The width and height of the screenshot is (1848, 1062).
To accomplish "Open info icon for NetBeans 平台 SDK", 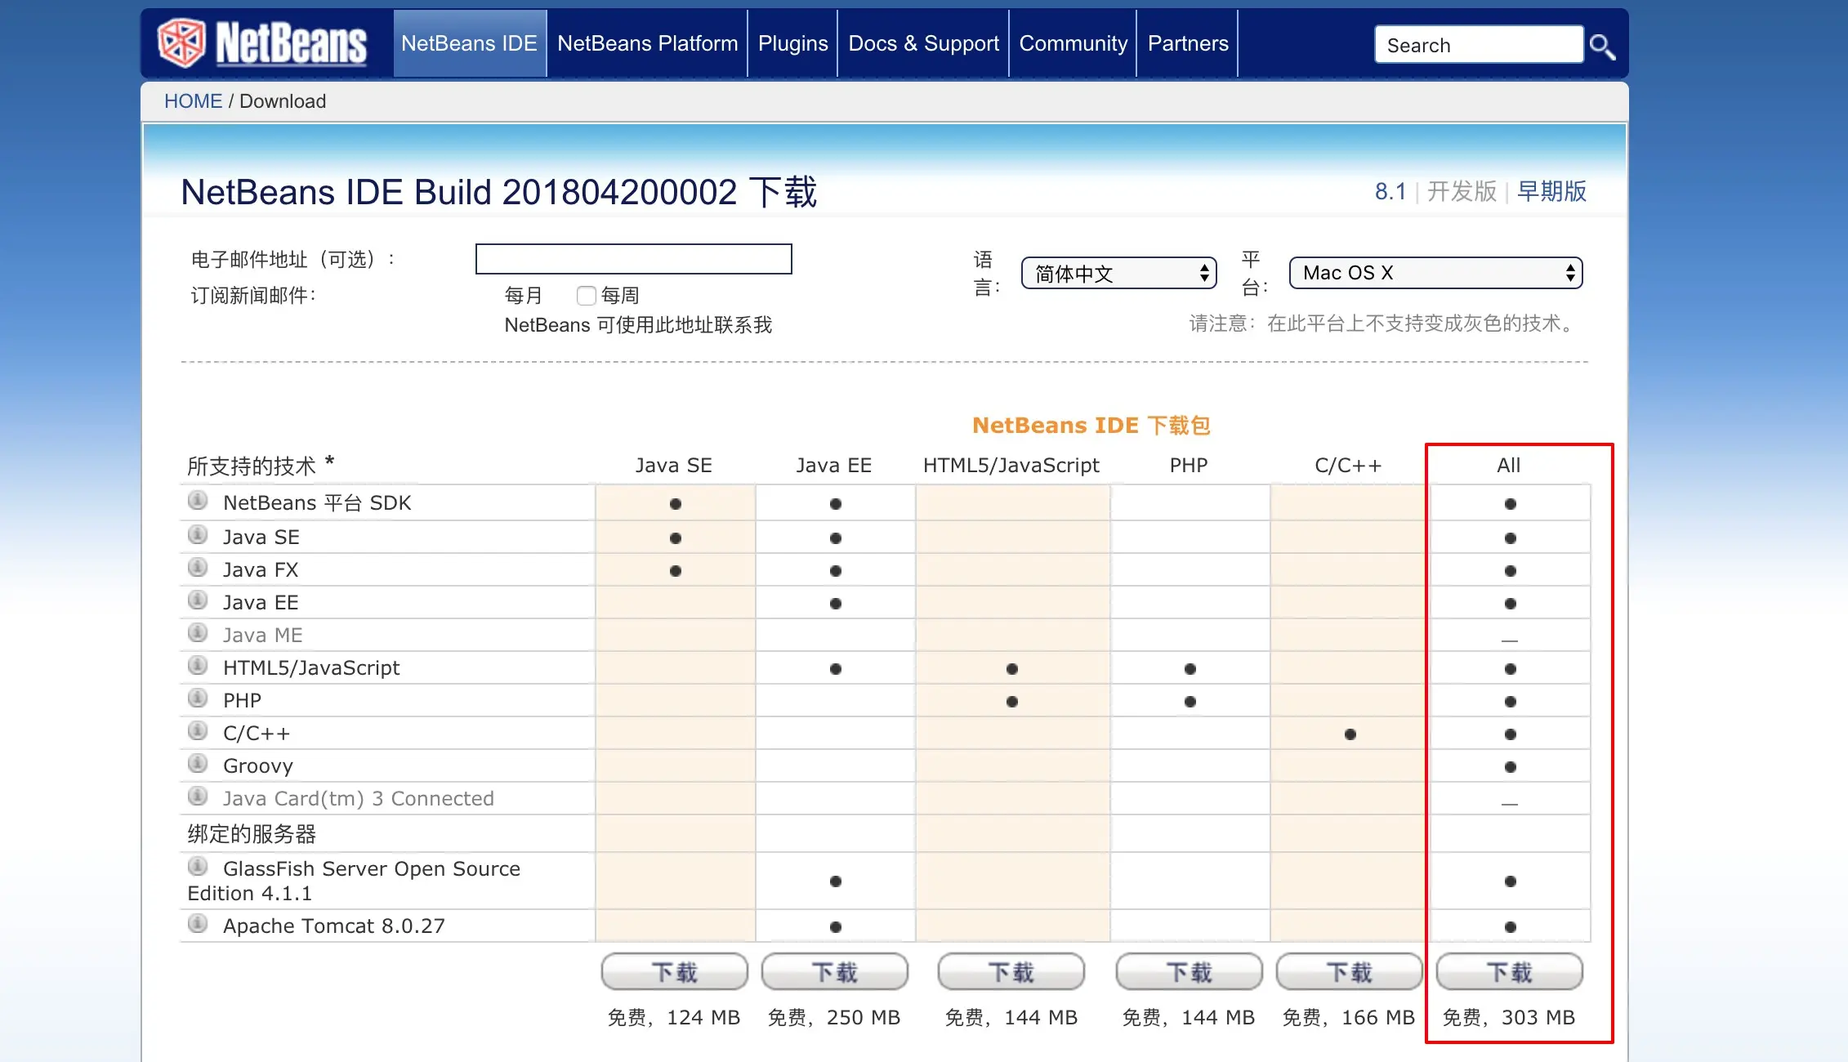I will pos(198,500).
